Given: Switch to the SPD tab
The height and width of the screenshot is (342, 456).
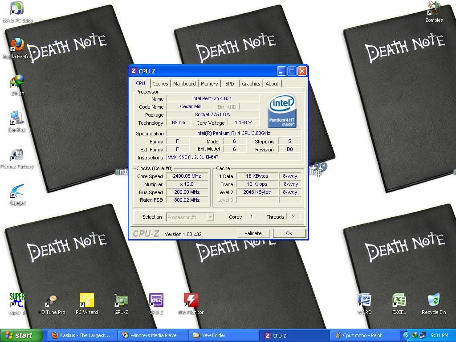Looking at the screenshot, I should coord(230,84).
